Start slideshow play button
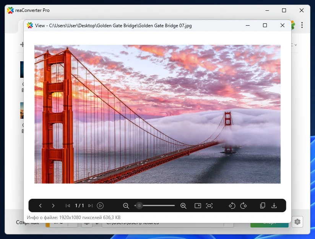315x239 pixels. click(x=100, y=206)
